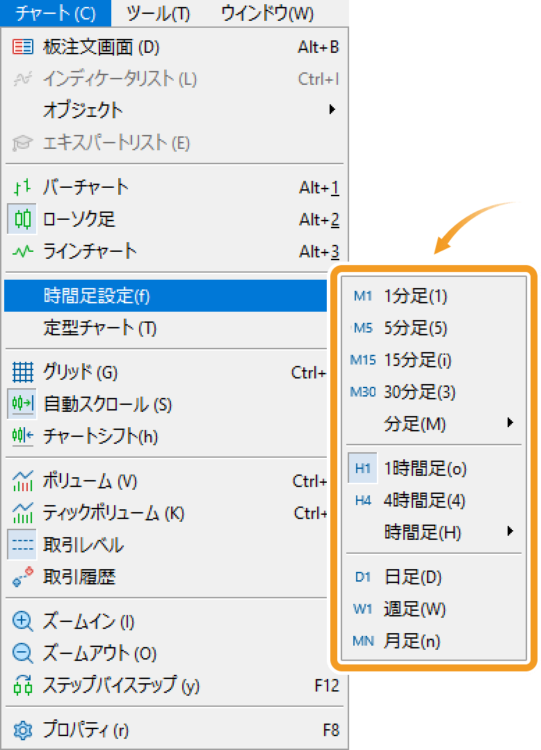Image resolution: width=541 pixels, height=750 pixels.
Task: Select 1時間足(o) timeframe label
Action: tap(426, 468)
